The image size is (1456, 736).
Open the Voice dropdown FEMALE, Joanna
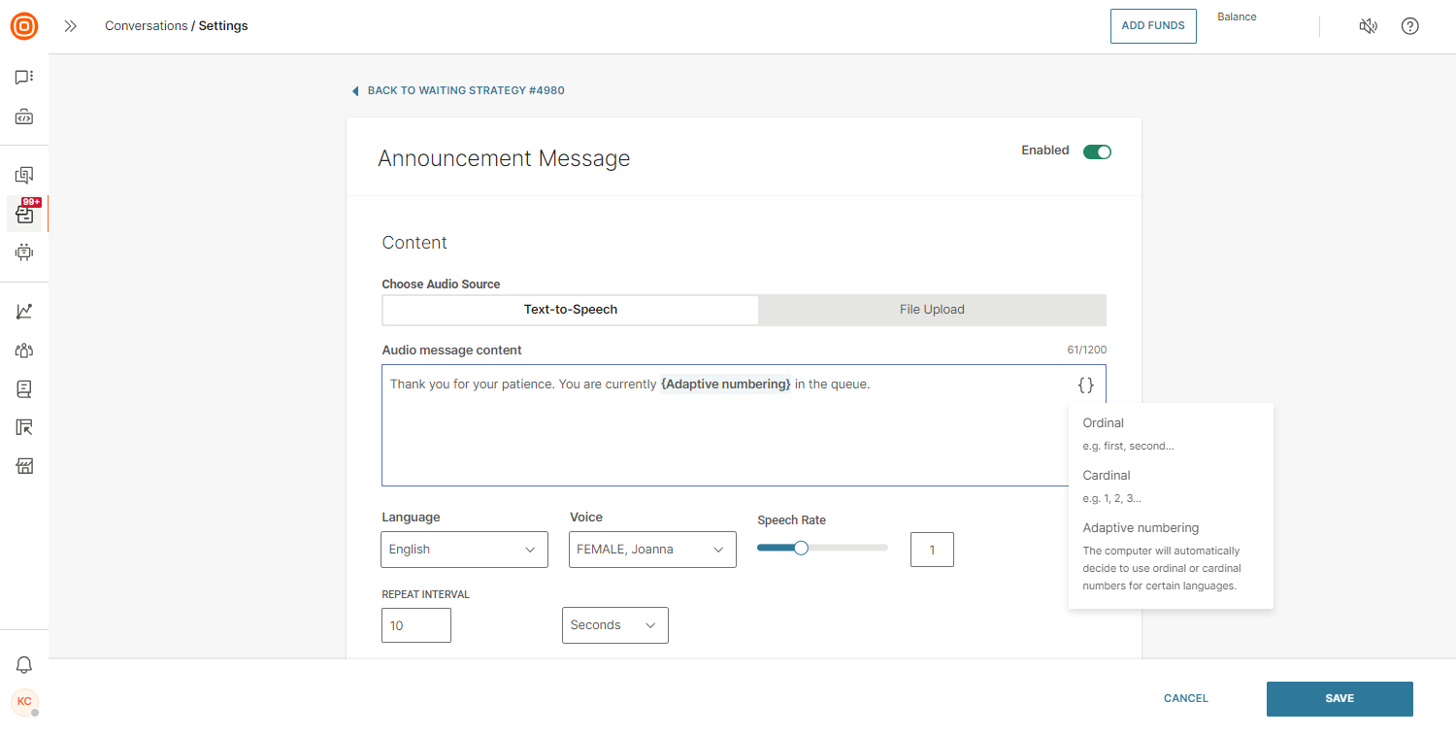[x=652, y=550]
